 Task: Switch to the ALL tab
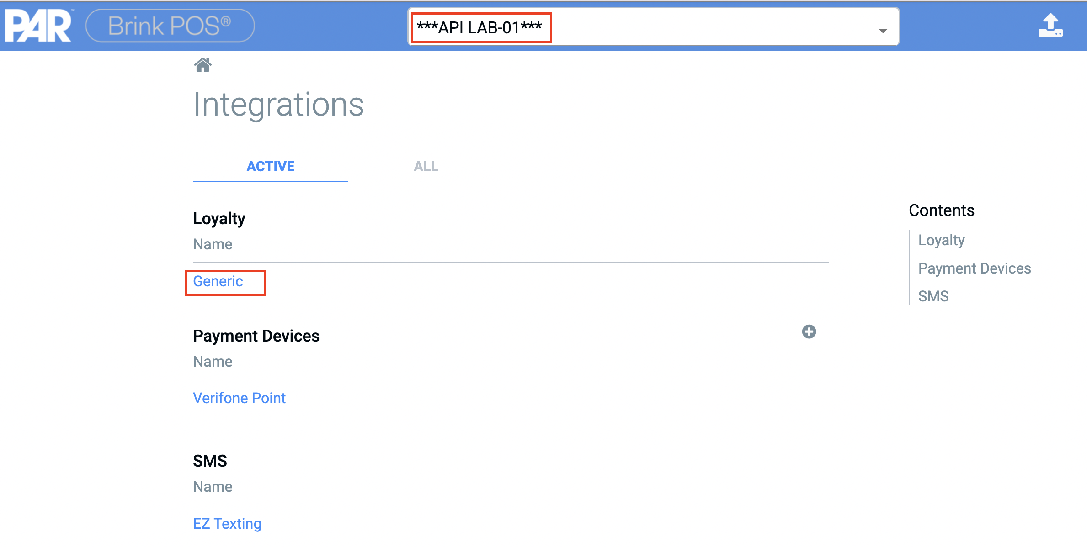426,167
